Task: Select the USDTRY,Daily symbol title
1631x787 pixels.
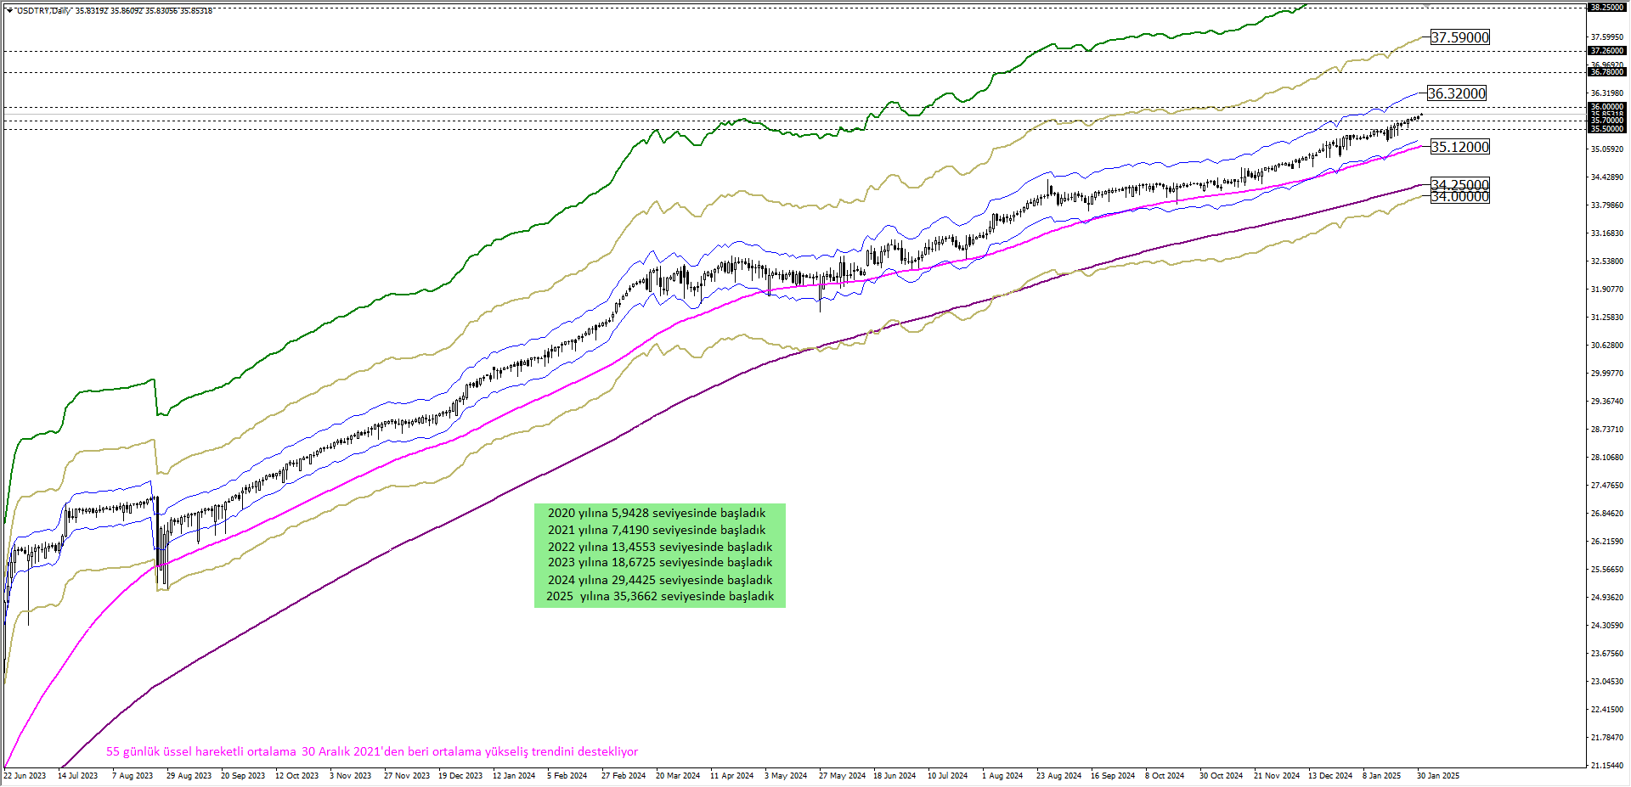Action: [44, 11]
